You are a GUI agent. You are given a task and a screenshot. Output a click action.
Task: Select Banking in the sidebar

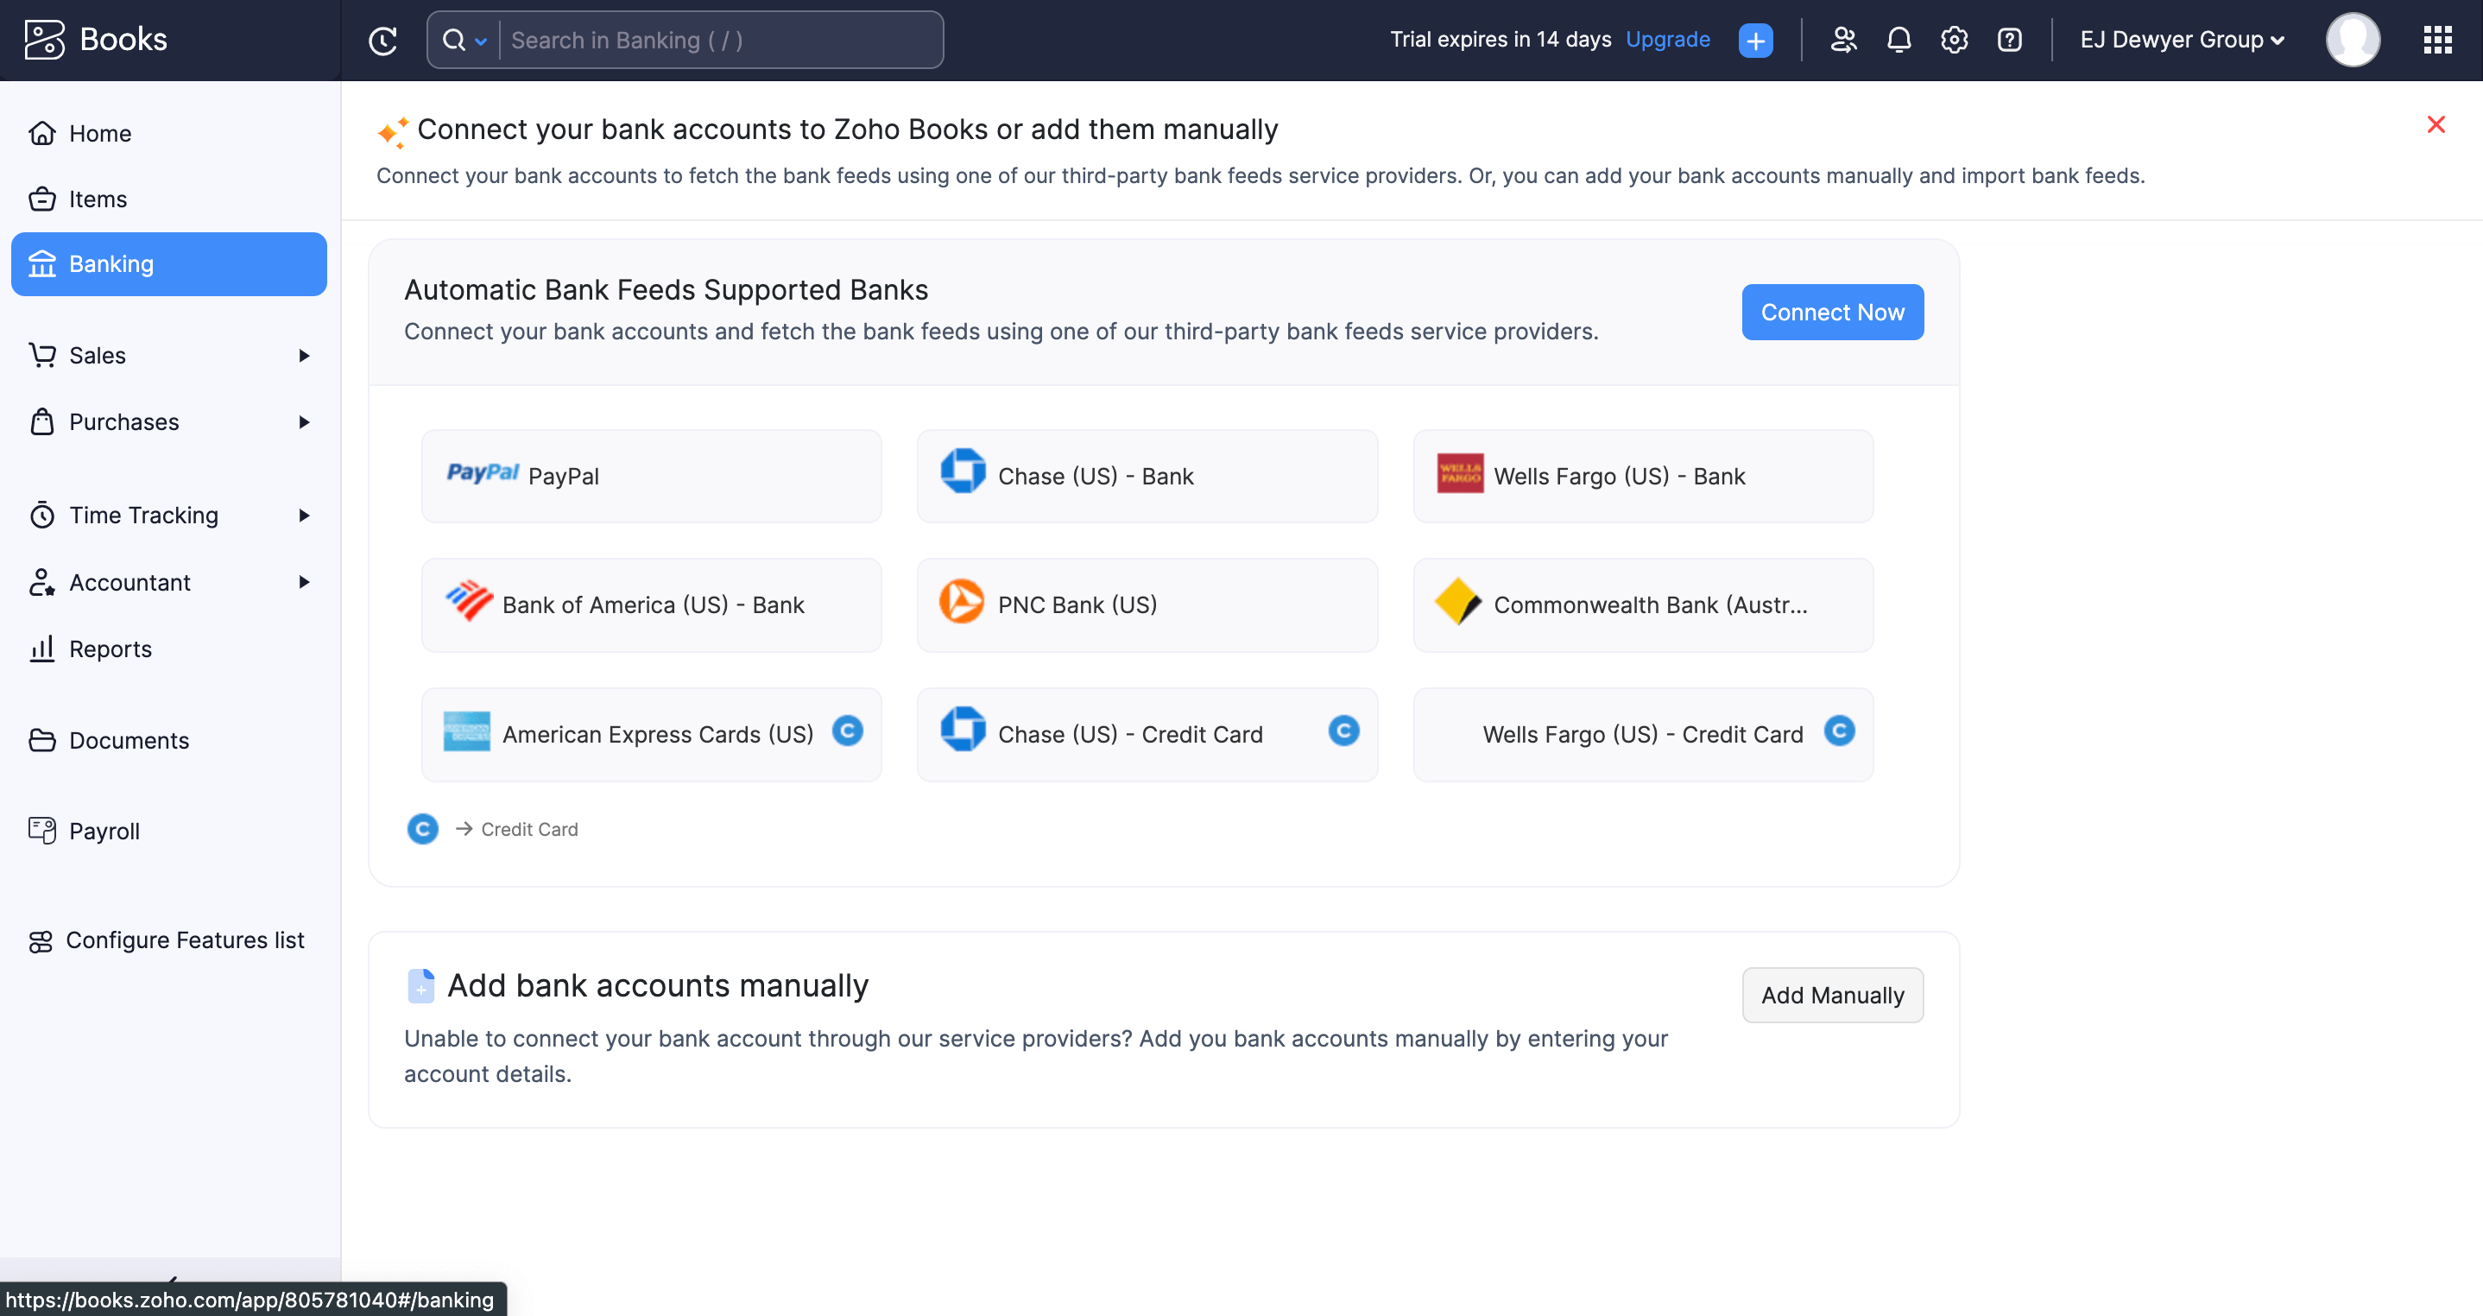(x=169, y=264)
